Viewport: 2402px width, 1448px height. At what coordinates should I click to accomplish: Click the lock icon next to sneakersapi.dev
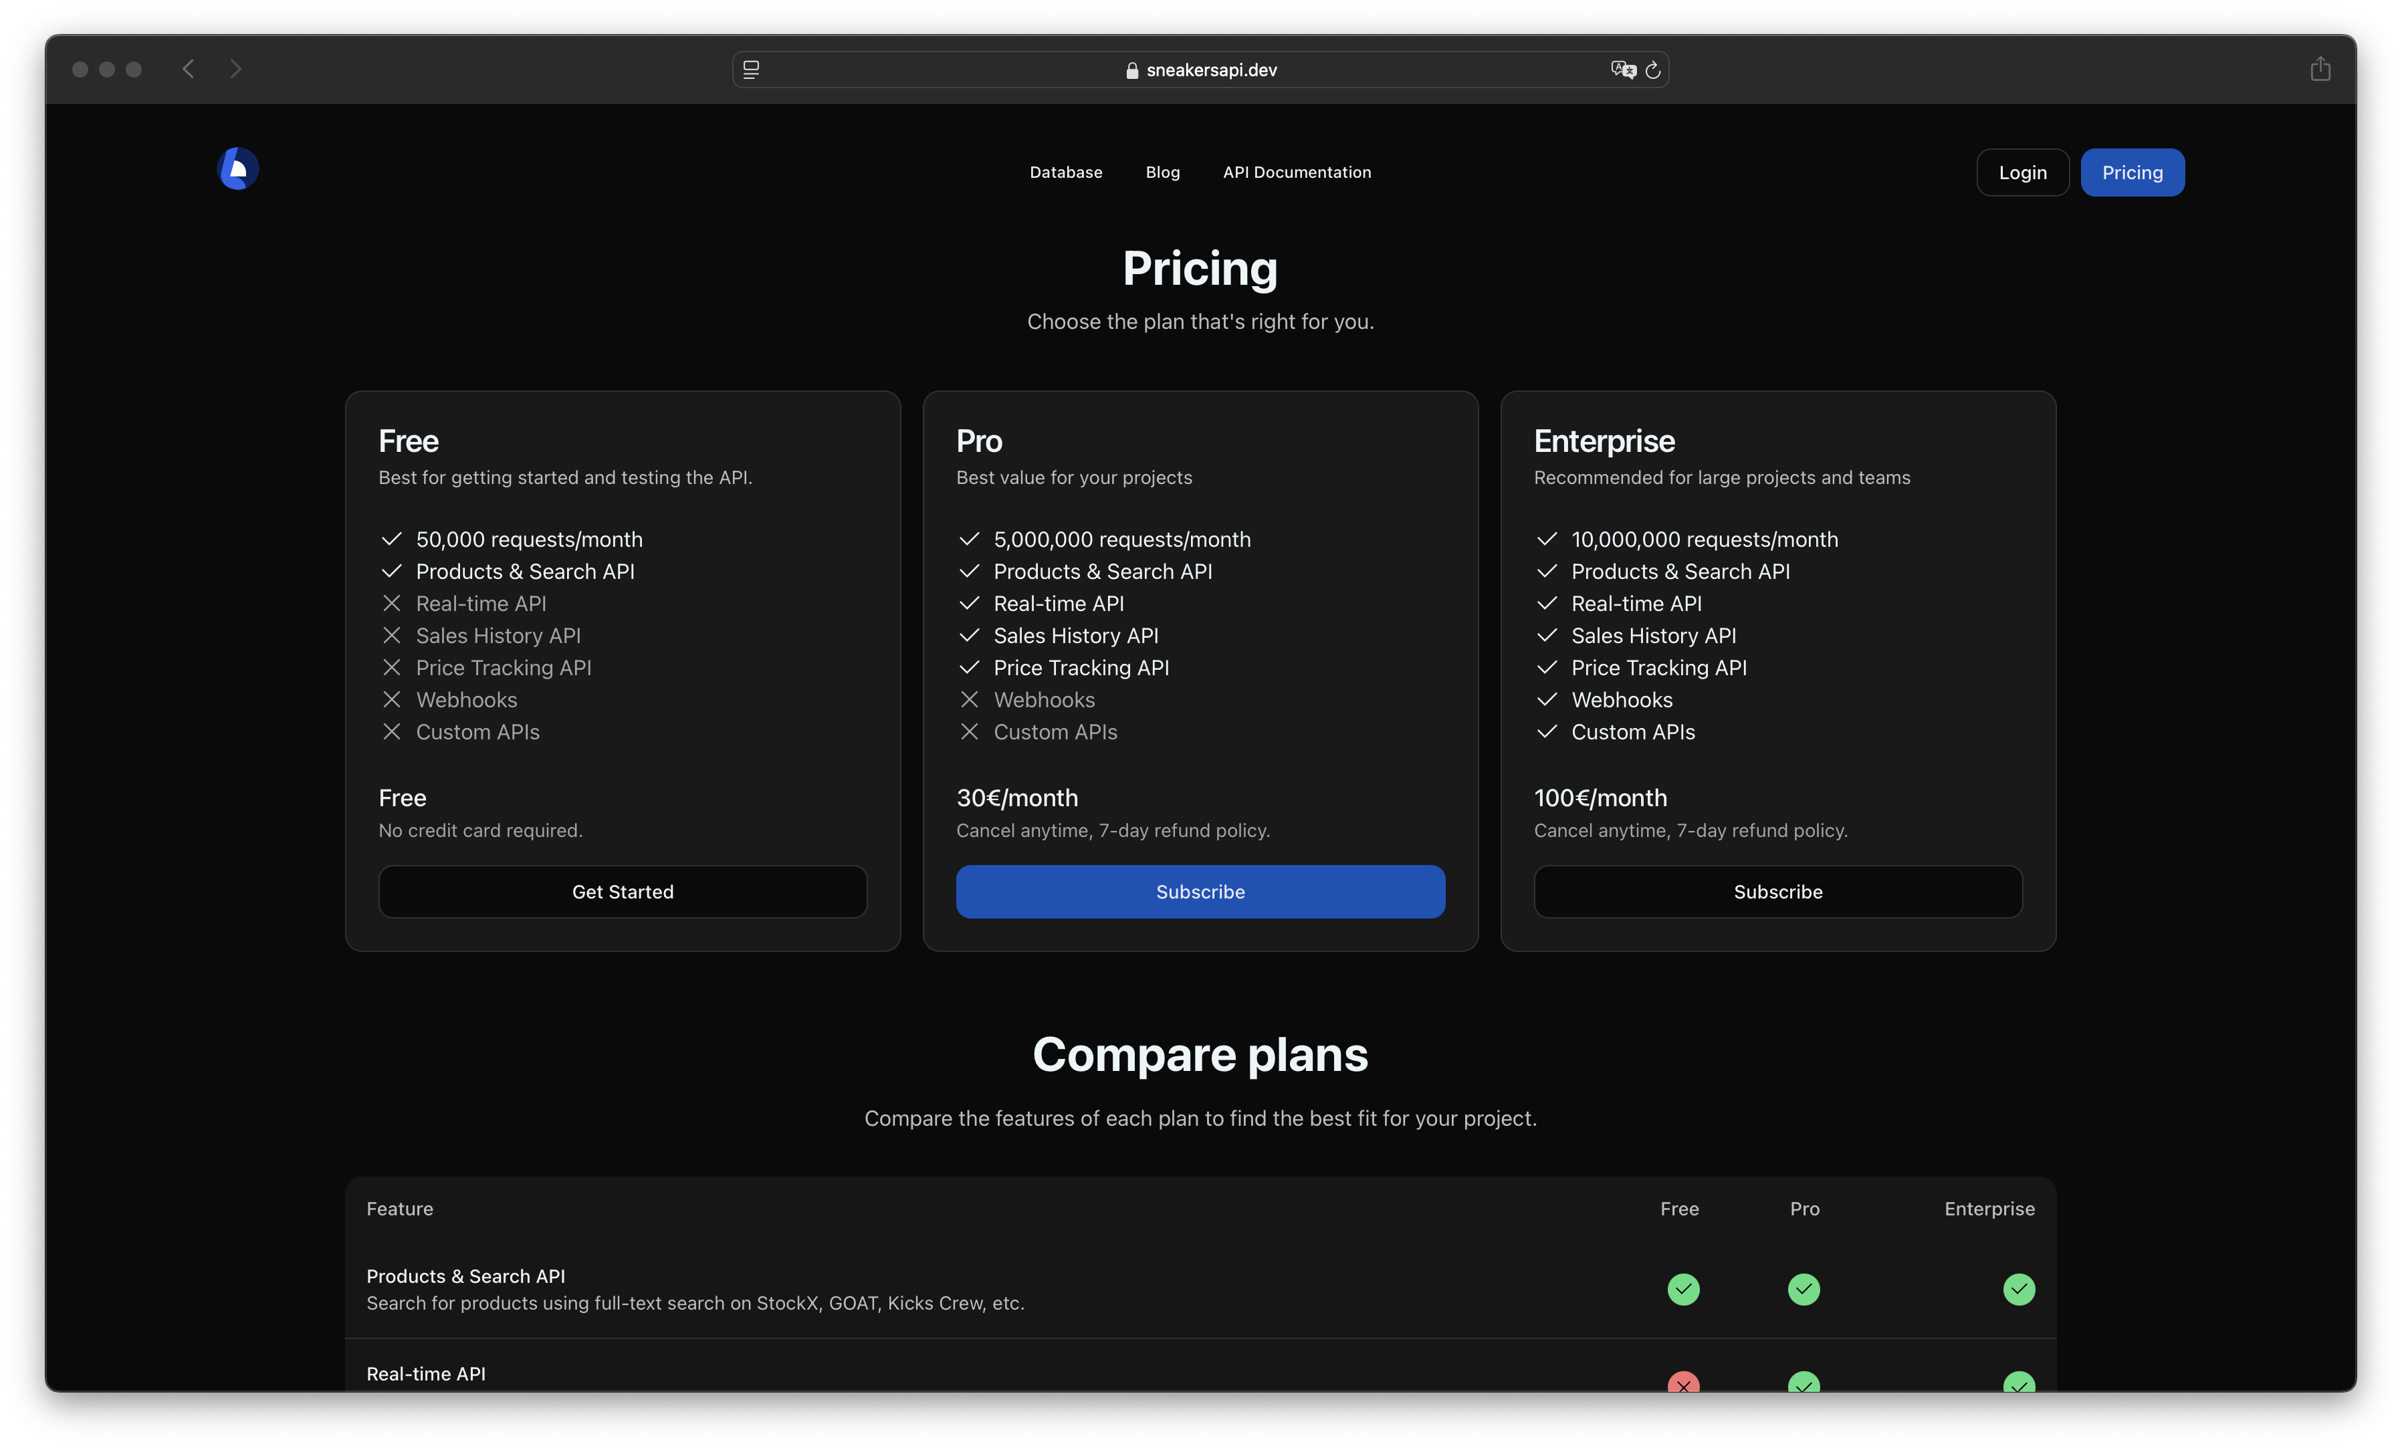pos(1131,70)
